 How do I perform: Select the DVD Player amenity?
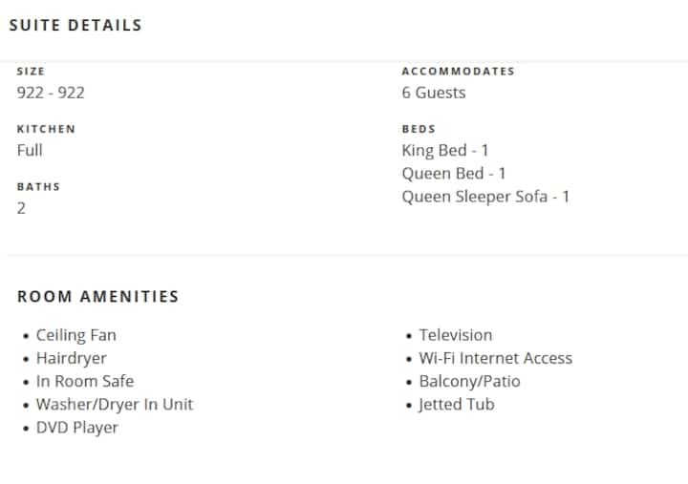(x=77, y=427)
